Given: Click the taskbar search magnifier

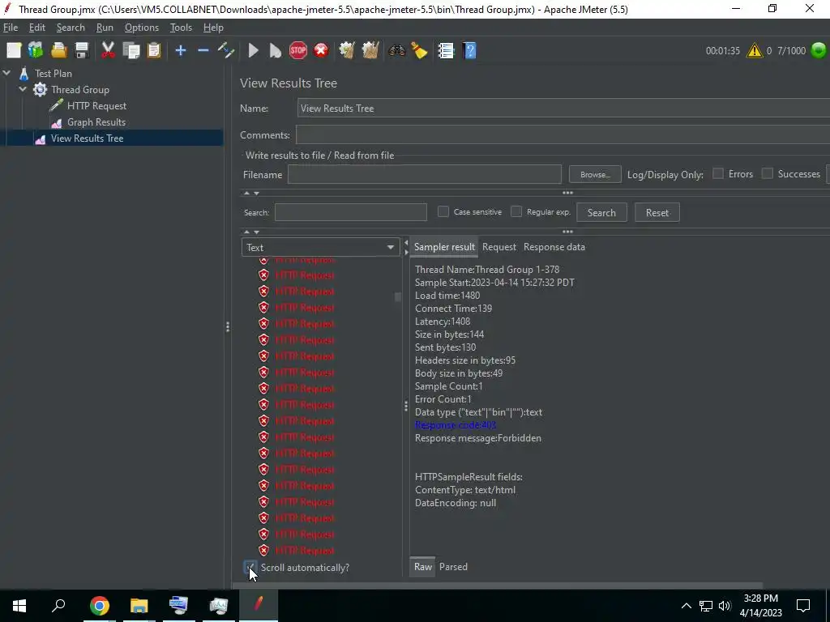Looking at the screenshot, I should 58,606.
